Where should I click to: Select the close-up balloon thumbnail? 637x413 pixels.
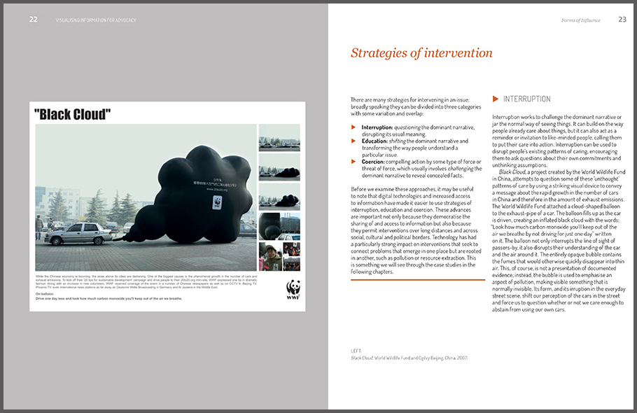(279, 226)
